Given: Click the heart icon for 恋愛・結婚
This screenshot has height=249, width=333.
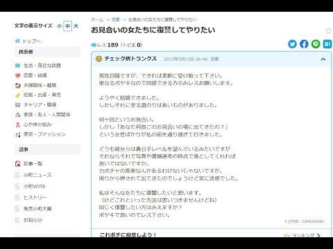Looking at the screenshot, I should pyautogui.click(x=17, y=75).
